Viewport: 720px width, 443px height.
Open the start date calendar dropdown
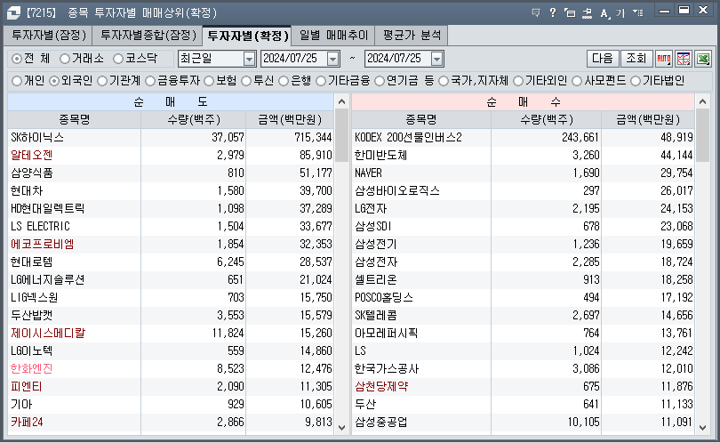pyautogui.click(x=333, y=59)
